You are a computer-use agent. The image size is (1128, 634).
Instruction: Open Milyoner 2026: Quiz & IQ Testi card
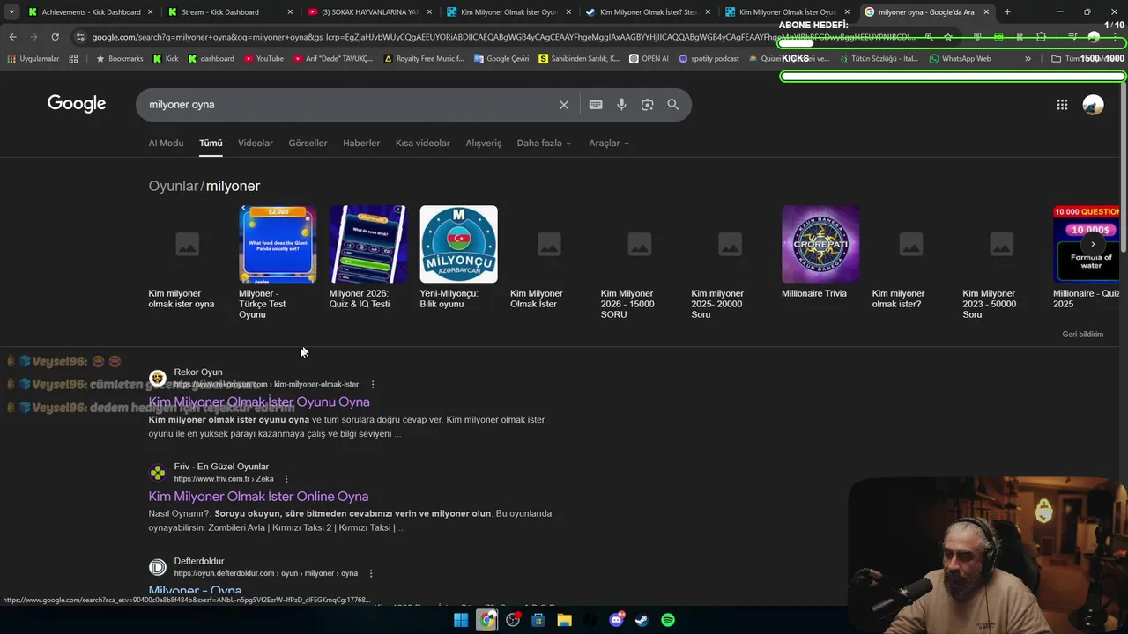(368, 257)
